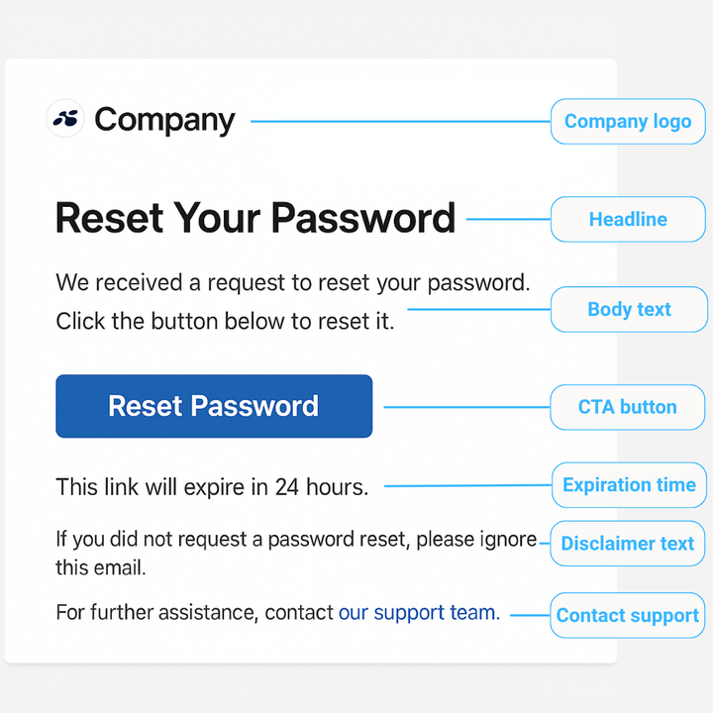
Task: Click the 'Disclaimer text' annotation label
Action: tap(628, 544)
